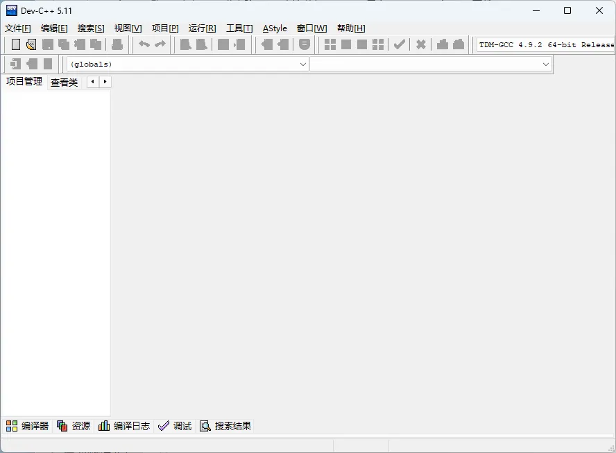Switch to the 查看类 tab
The image size is (616, 453).
pos(64,81)
